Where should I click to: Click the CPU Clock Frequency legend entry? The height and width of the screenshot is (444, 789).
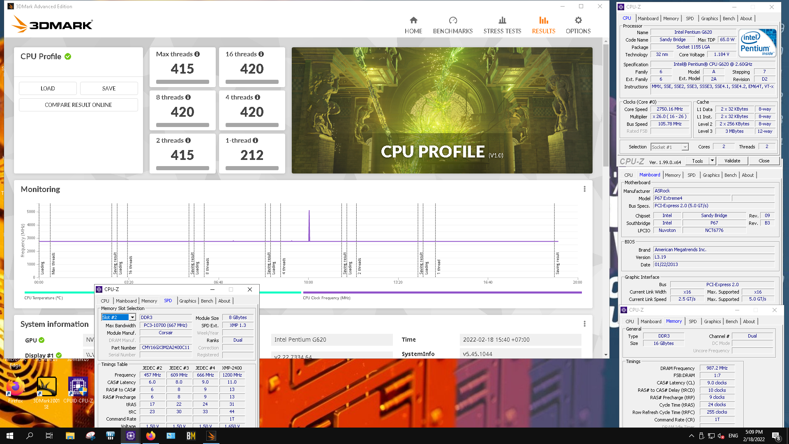tap(442, 295)
